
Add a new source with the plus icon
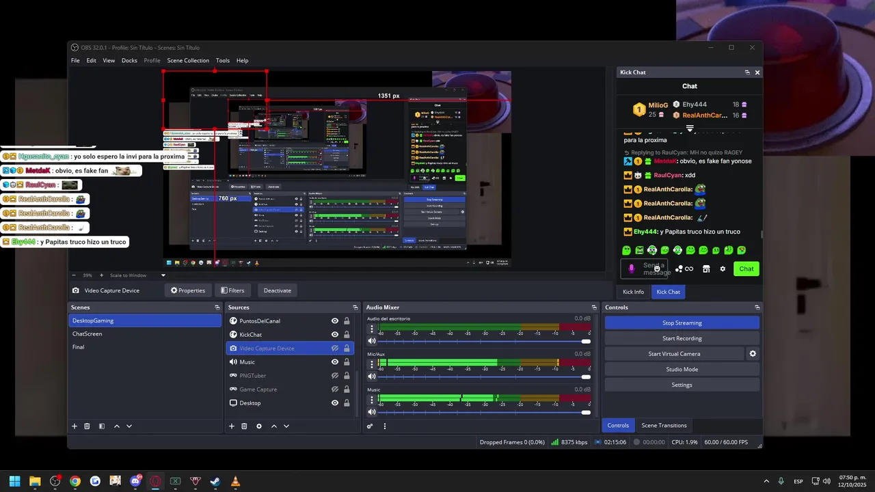[x=232, y=426]
